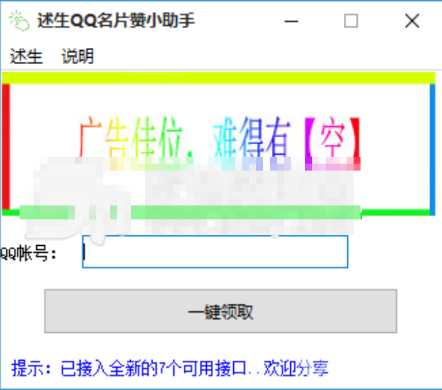Screen dimensions: 442x390
Task: Click the red left edge of banner
Action: point(6,146)
